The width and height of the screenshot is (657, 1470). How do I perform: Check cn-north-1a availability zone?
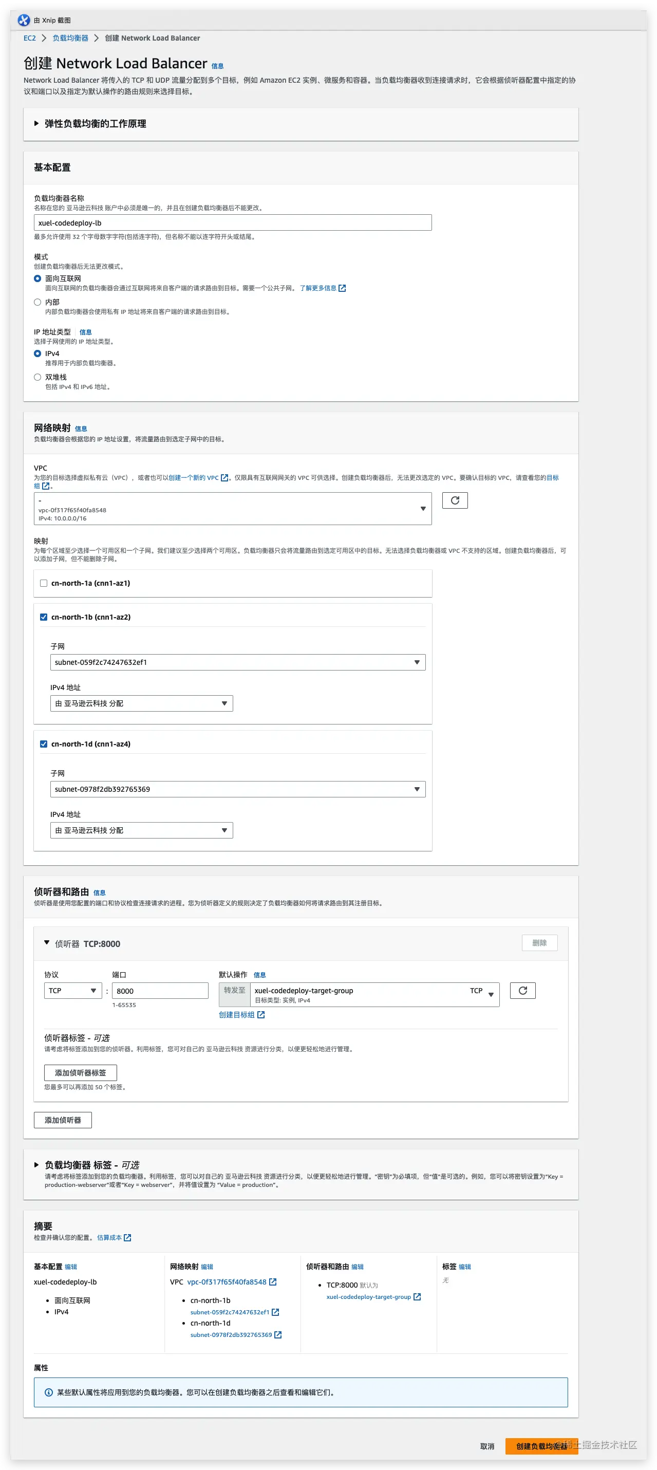[x=44, y=583]
